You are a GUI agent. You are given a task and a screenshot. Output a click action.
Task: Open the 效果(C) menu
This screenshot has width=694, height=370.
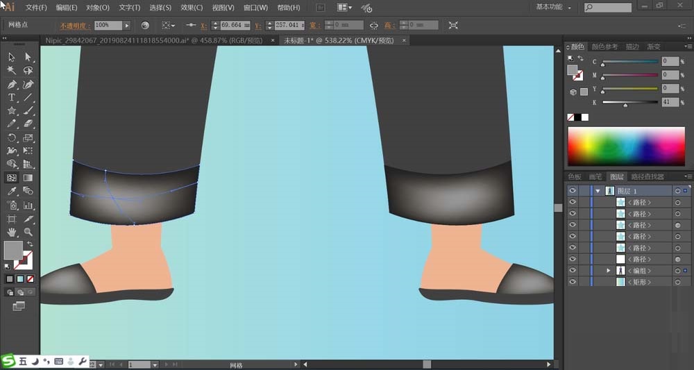point(192,8)
